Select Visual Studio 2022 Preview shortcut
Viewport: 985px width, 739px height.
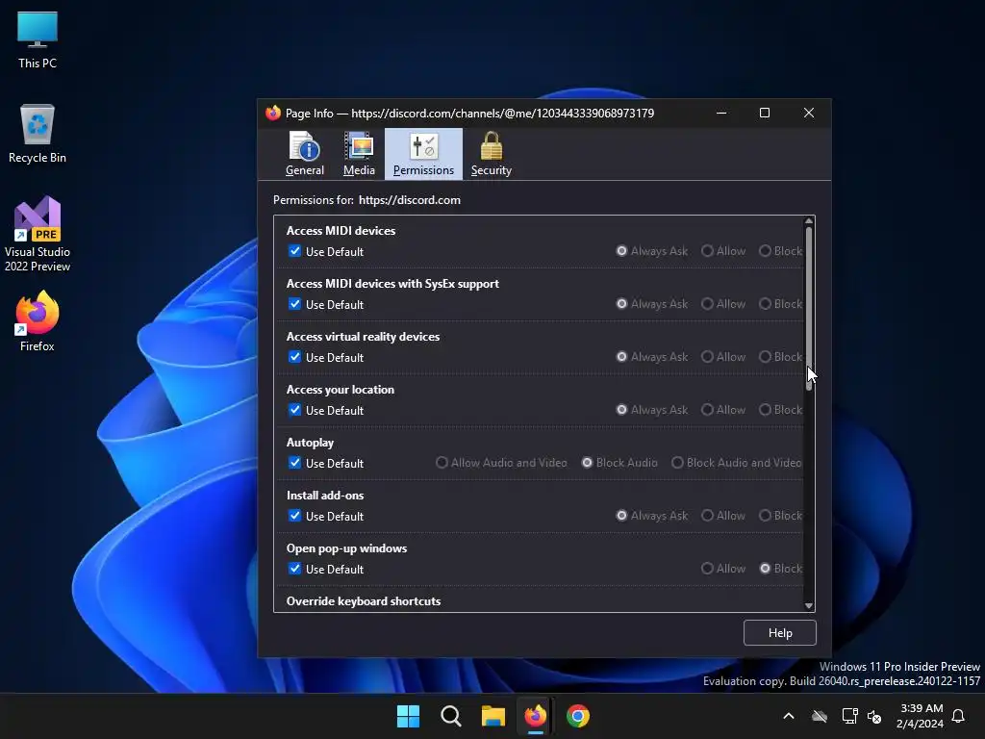38,235
